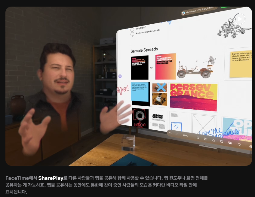255x197 pixels.
Task: Click the rover photo marked with blue X
Action: 160,87
